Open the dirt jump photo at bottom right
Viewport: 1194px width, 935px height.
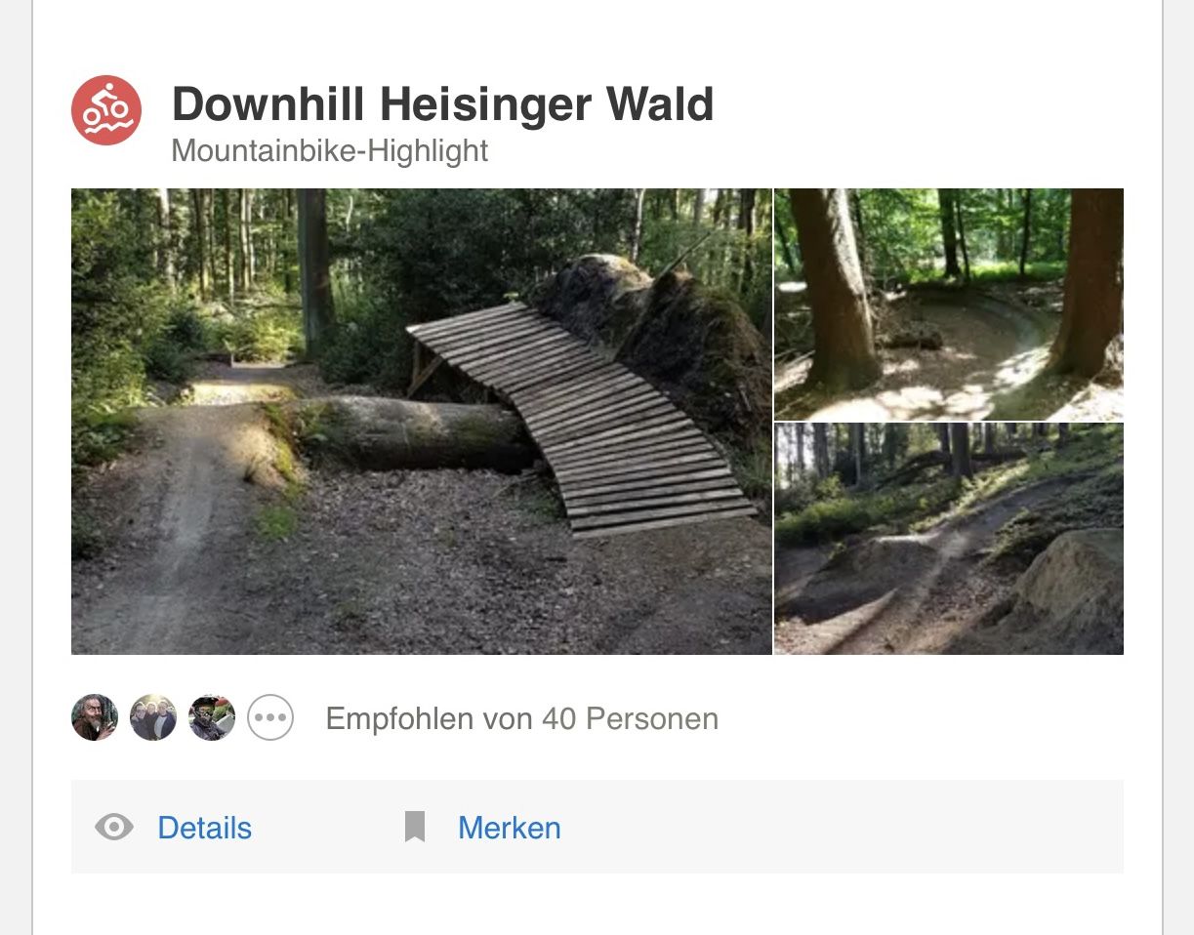coord(949,539)
